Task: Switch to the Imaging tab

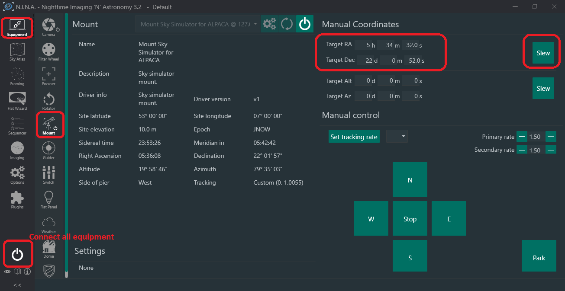Action: pyautogui.click(x=17, y=150)
